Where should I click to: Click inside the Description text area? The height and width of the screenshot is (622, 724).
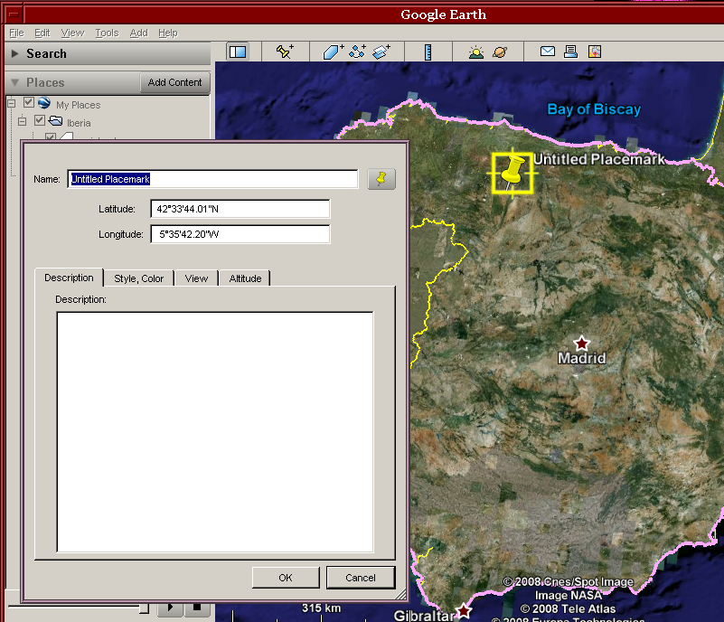215,432
